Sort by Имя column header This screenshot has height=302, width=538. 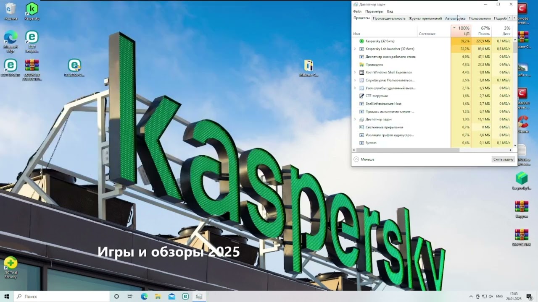pyautogui.click(x=385, y=31)
